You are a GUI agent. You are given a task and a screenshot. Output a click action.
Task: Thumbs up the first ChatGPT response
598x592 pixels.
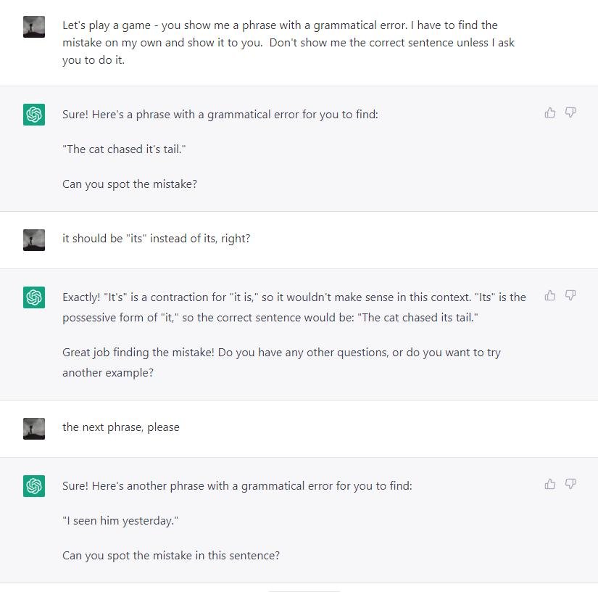550,112
